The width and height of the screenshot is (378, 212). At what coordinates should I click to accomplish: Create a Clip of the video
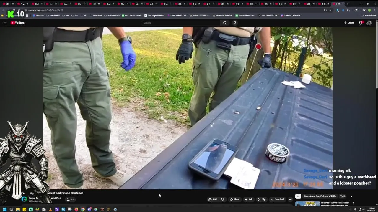261,199
